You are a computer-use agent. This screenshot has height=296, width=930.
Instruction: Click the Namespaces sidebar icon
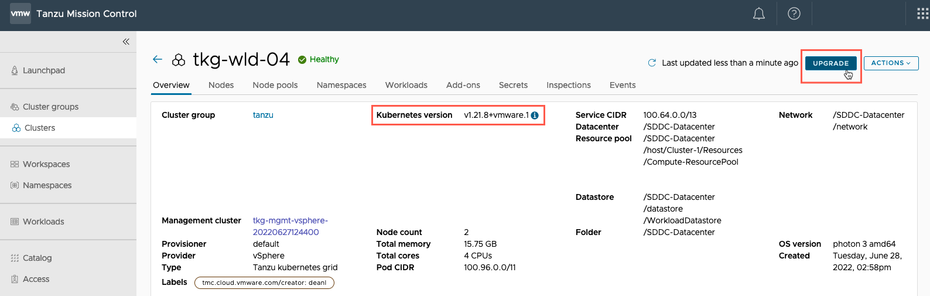[15, 185]
